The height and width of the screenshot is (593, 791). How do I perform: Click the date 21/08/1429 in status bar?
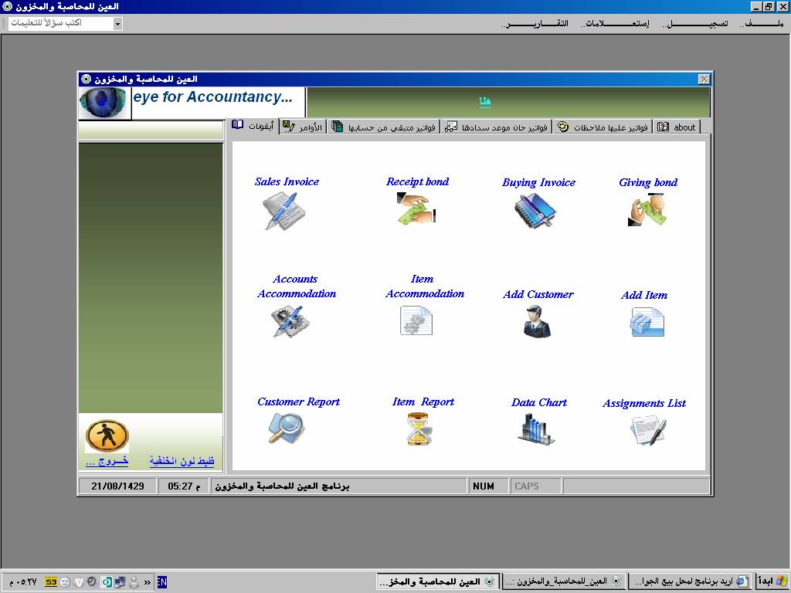click(x=117, y=486)
